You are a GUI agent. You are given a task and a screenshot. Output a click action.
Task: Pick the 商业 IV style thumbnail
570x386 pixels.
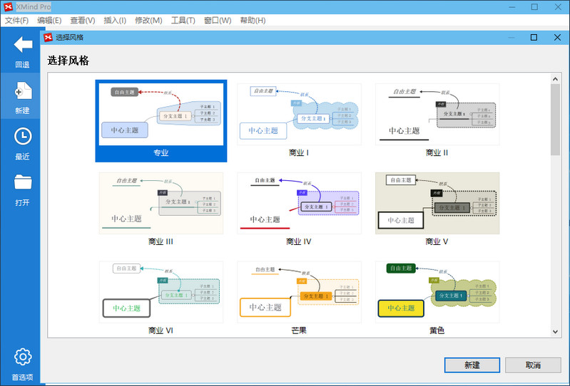coord(299,203)
